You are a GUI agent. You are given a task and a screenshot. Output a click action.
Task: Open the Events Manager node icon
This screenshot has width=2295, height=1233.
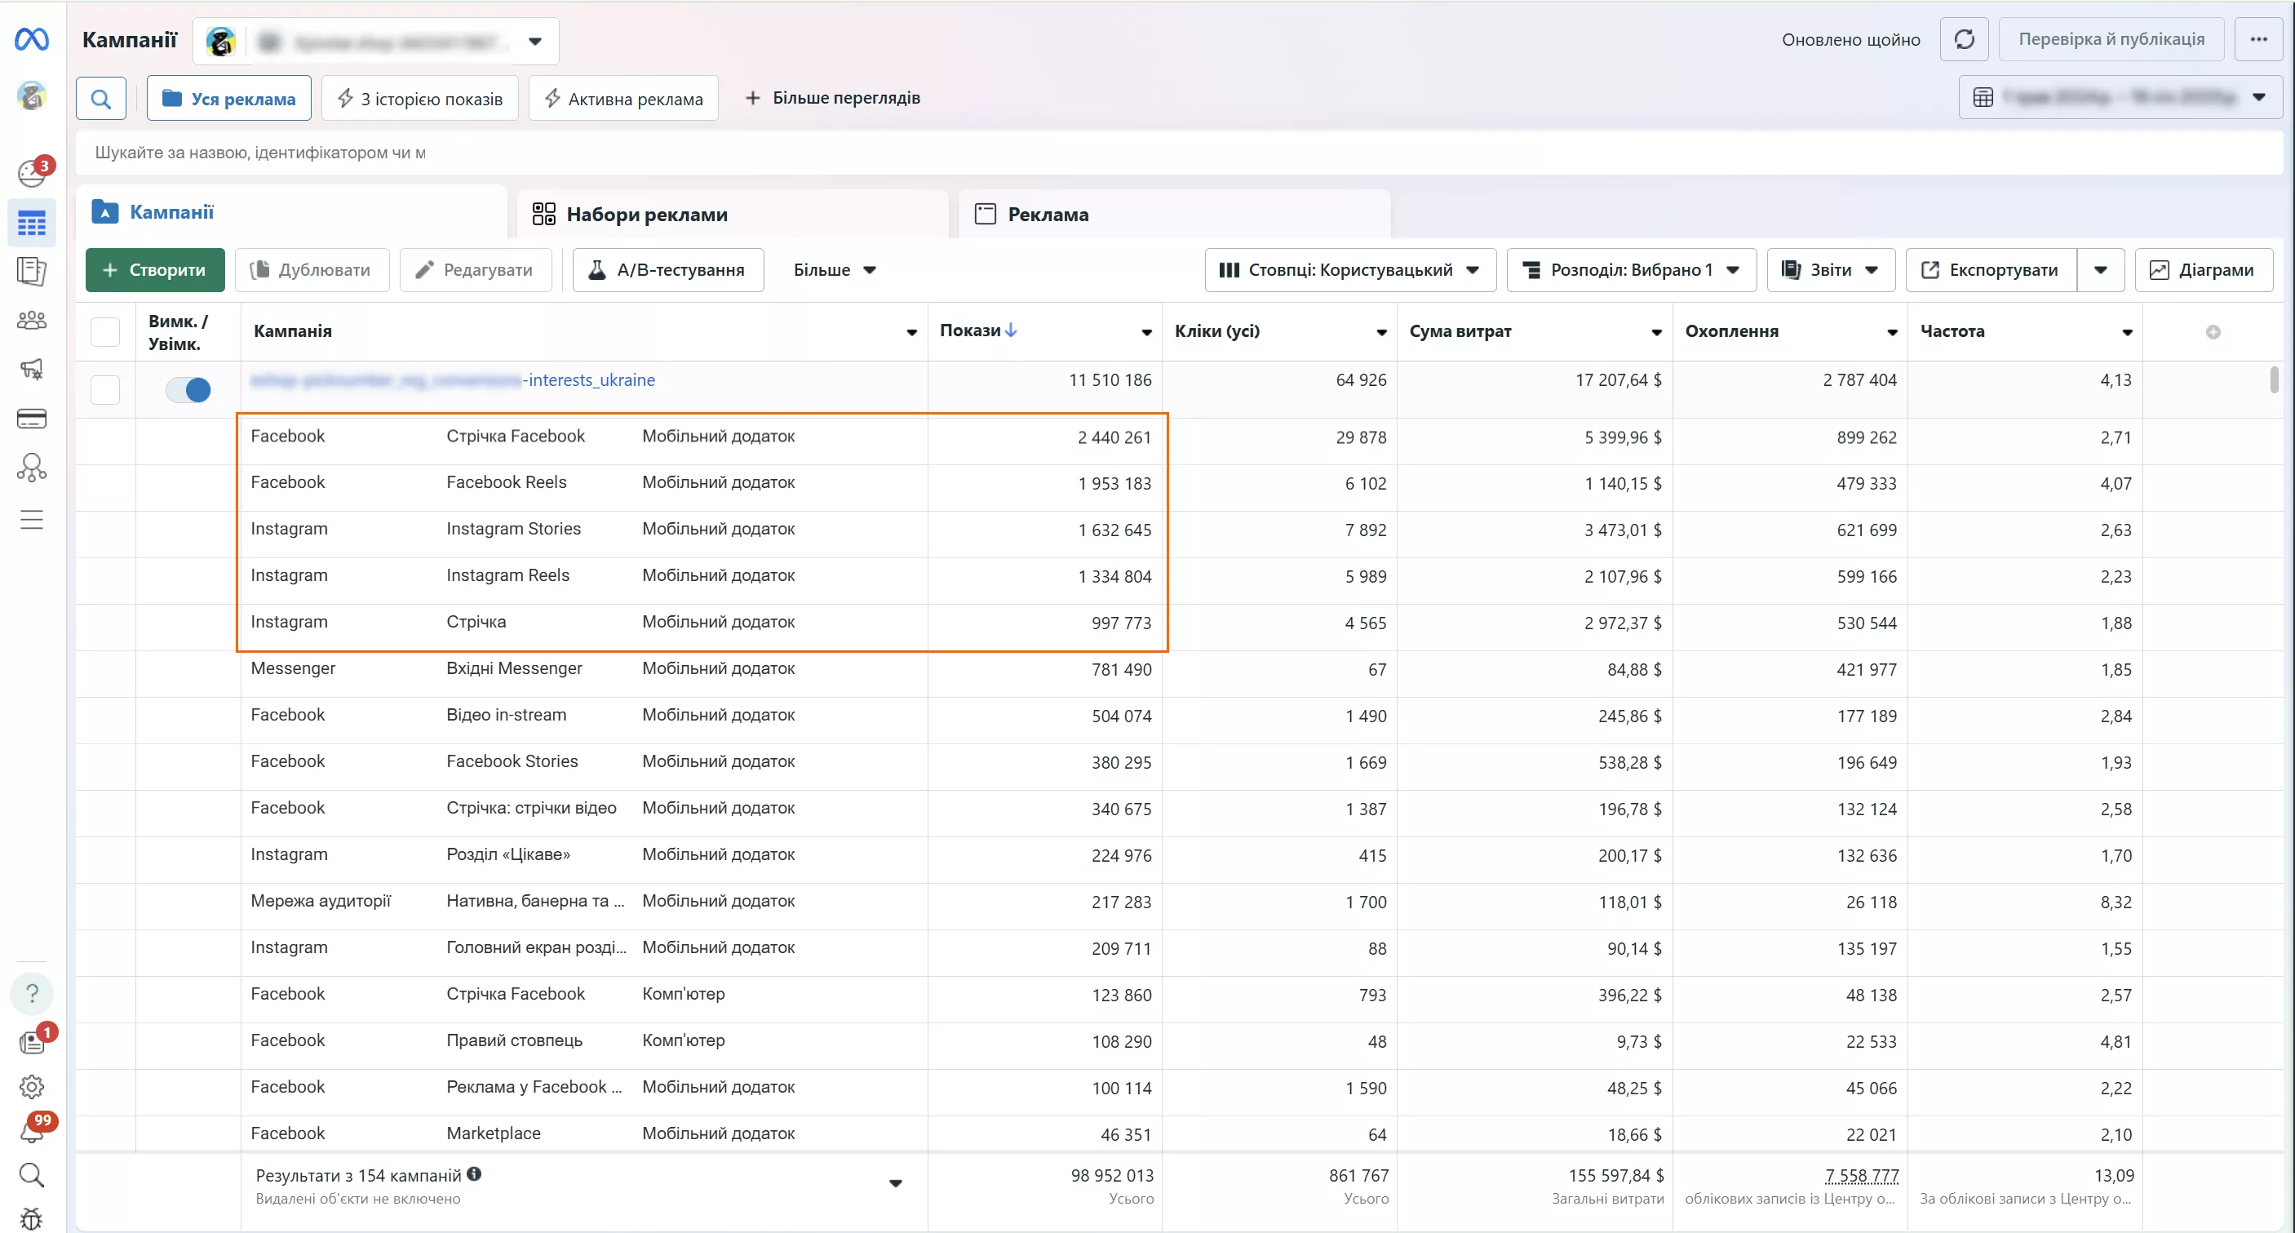pos(32,468)
